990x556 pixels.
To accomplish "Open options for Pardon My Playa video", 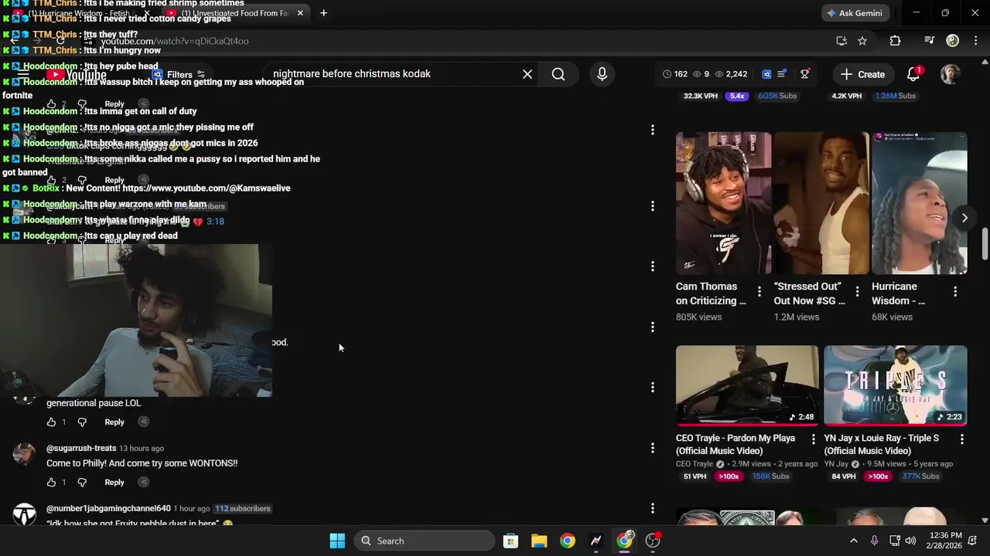I will 813,439.
